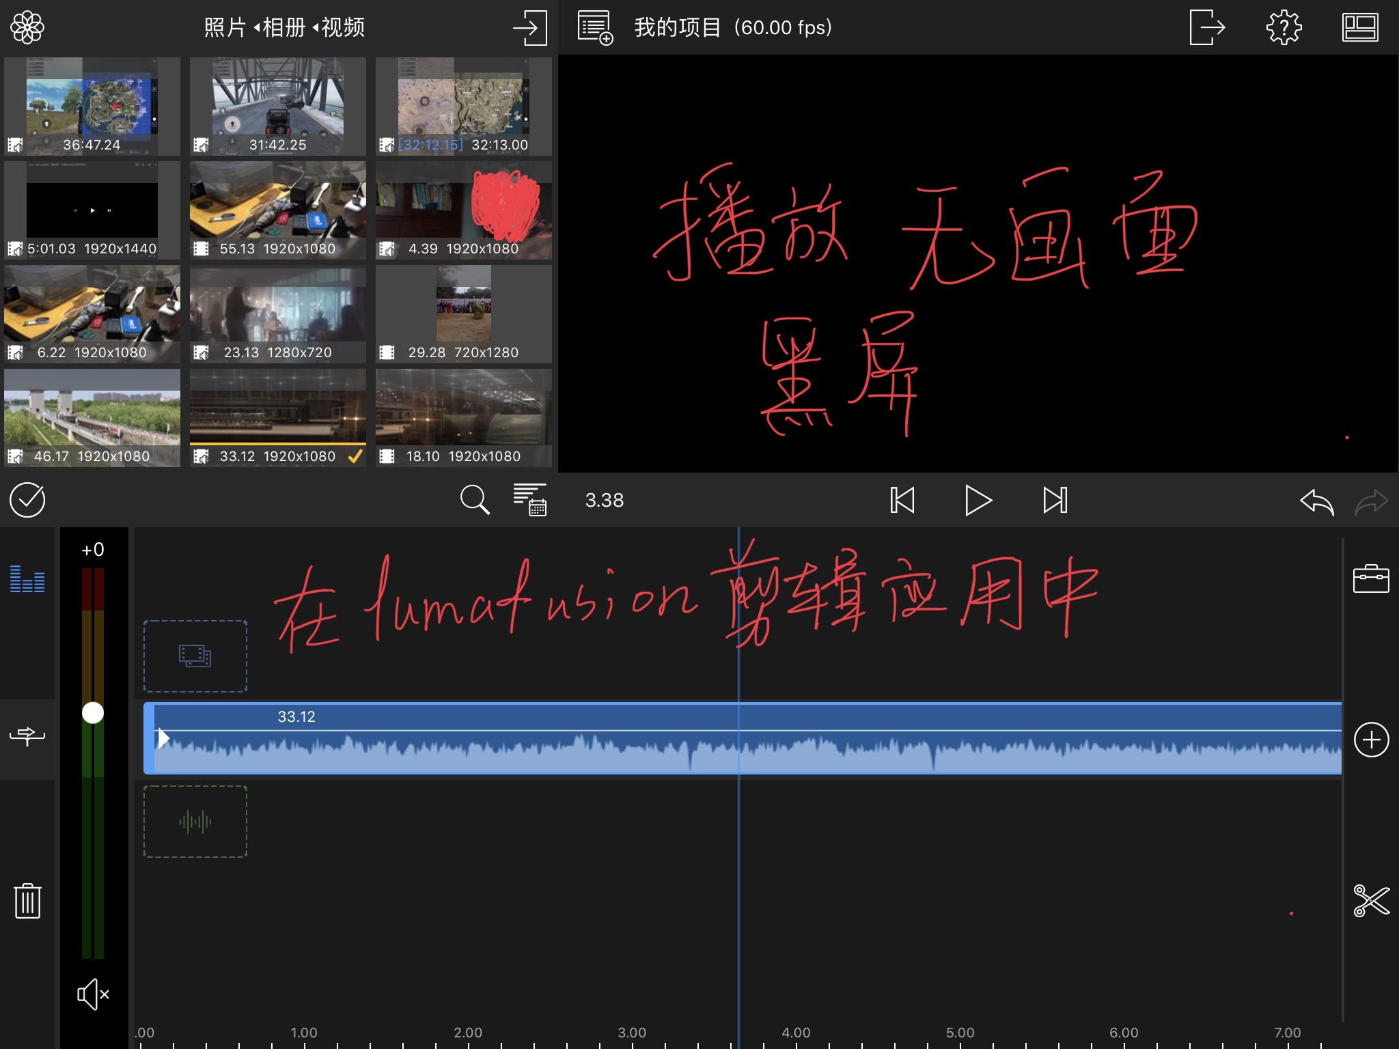Viewport: 1399px width, 1049px height.
Task: Click the track volume slider knob
Action: pos(93,713)
